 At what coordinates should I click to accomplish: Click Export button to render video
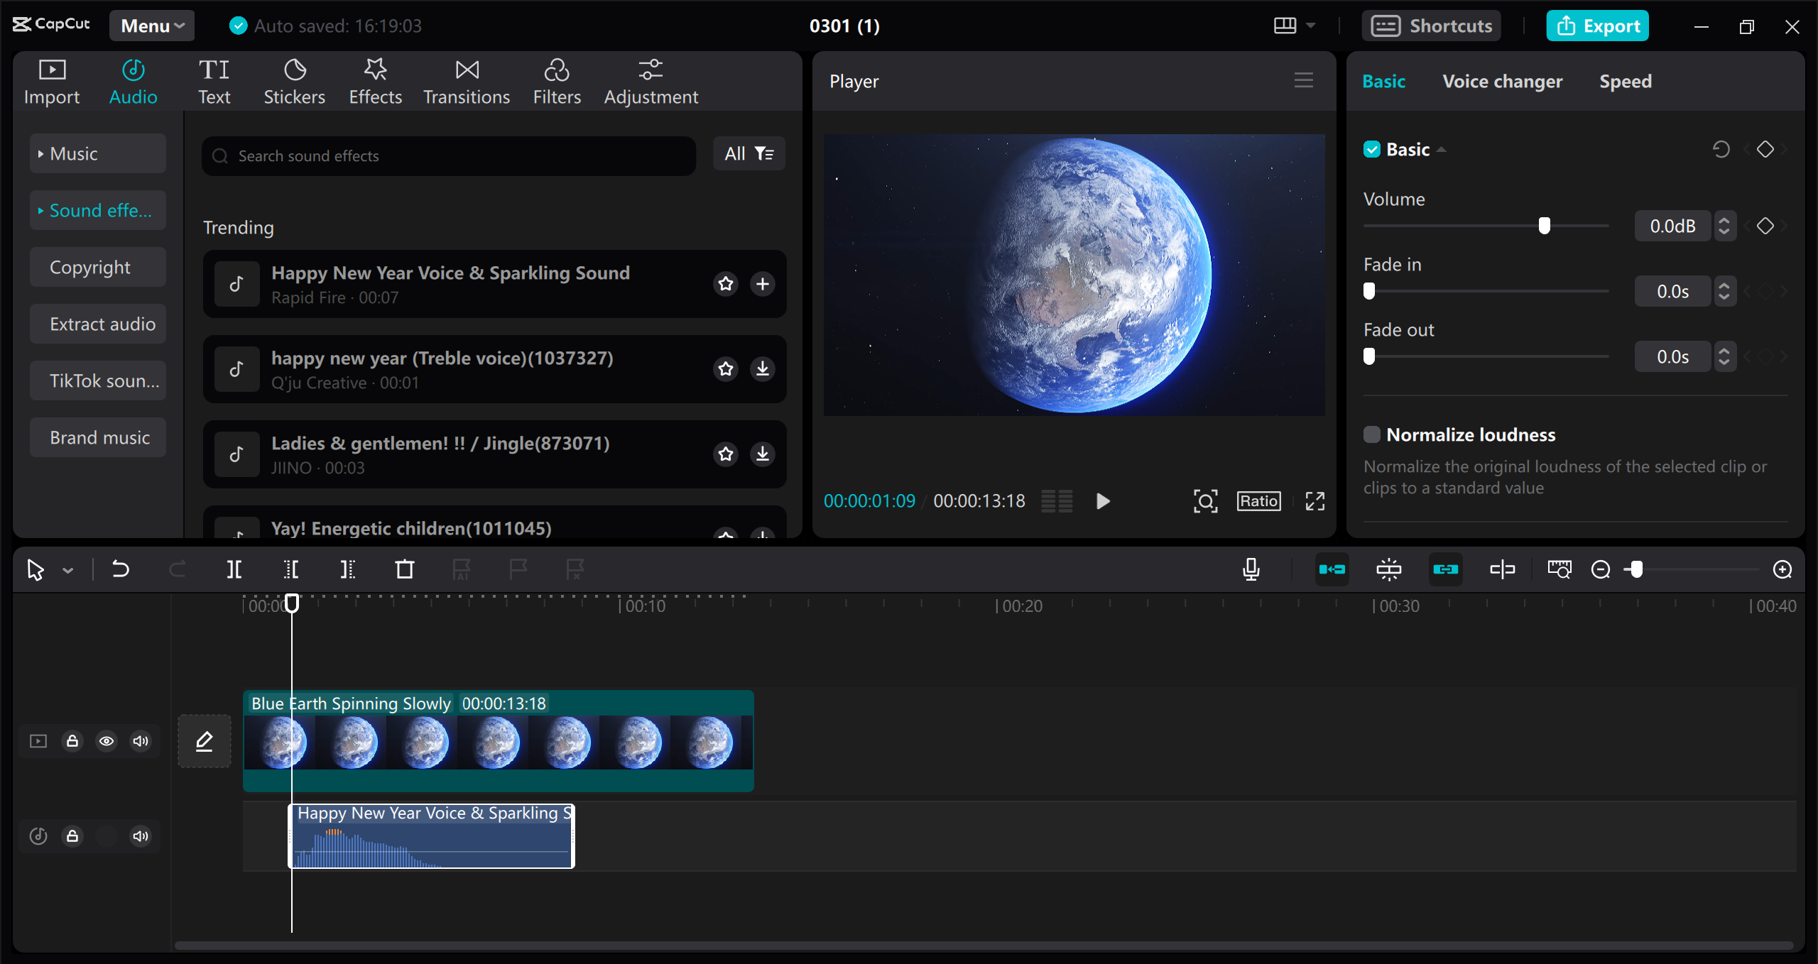coord(1596,26)
